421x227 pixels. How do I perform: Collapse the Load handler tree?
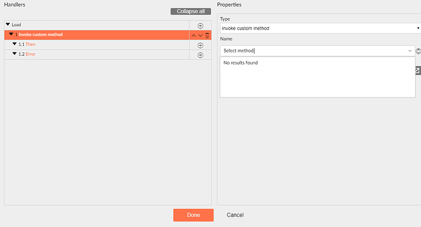click(x=8, y=24)
